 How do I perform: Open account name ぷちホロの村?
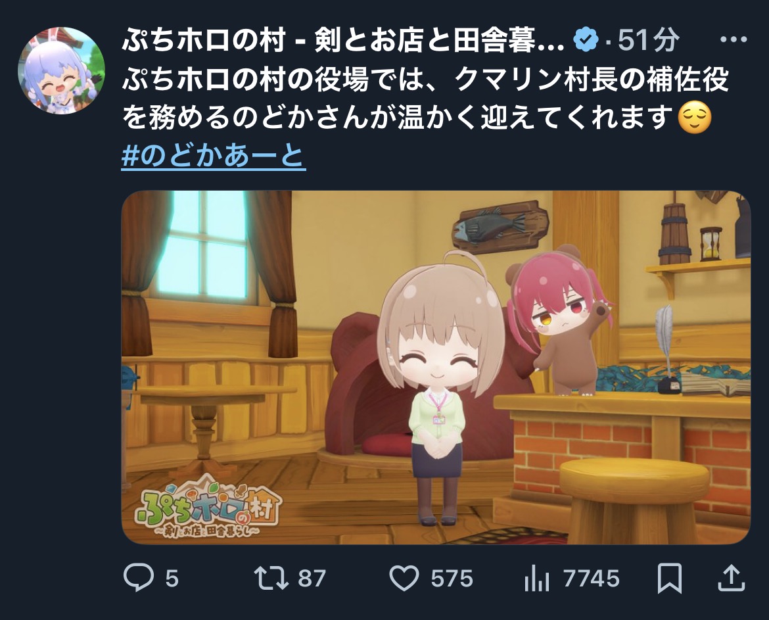pos(343,39)
